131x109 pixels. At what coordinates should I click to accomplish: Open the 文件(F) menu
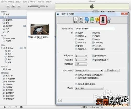4,2
